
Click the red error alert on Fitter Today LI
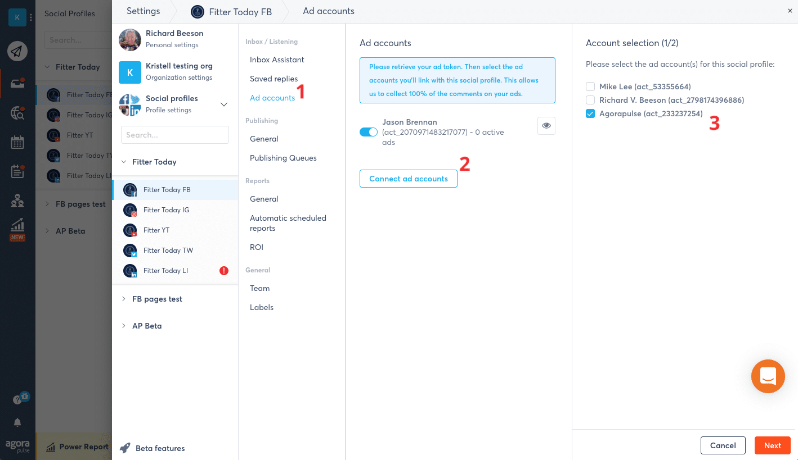pyautogui.click(x=224, y=271)
